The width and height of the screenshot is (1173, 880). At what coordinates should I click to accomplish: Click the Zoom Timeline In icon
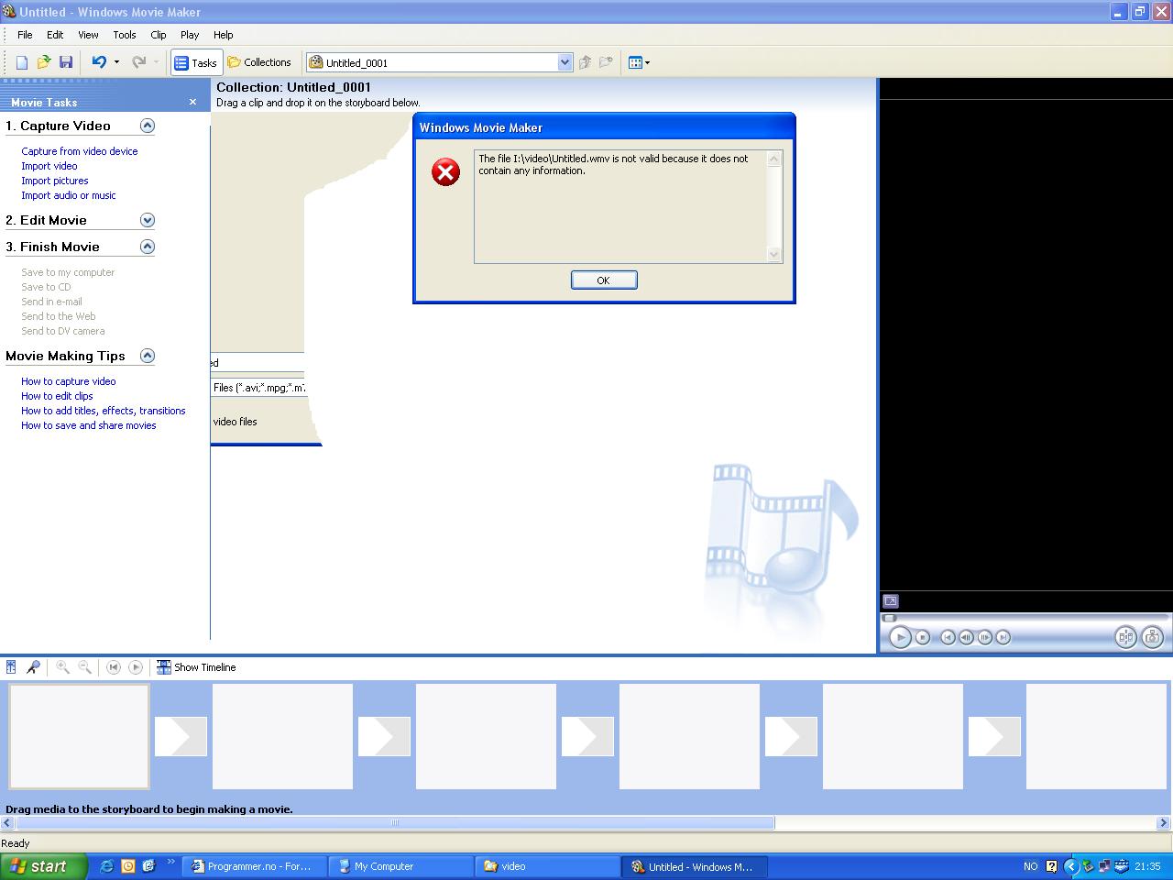pyautogui.click(x=62, y=667)
